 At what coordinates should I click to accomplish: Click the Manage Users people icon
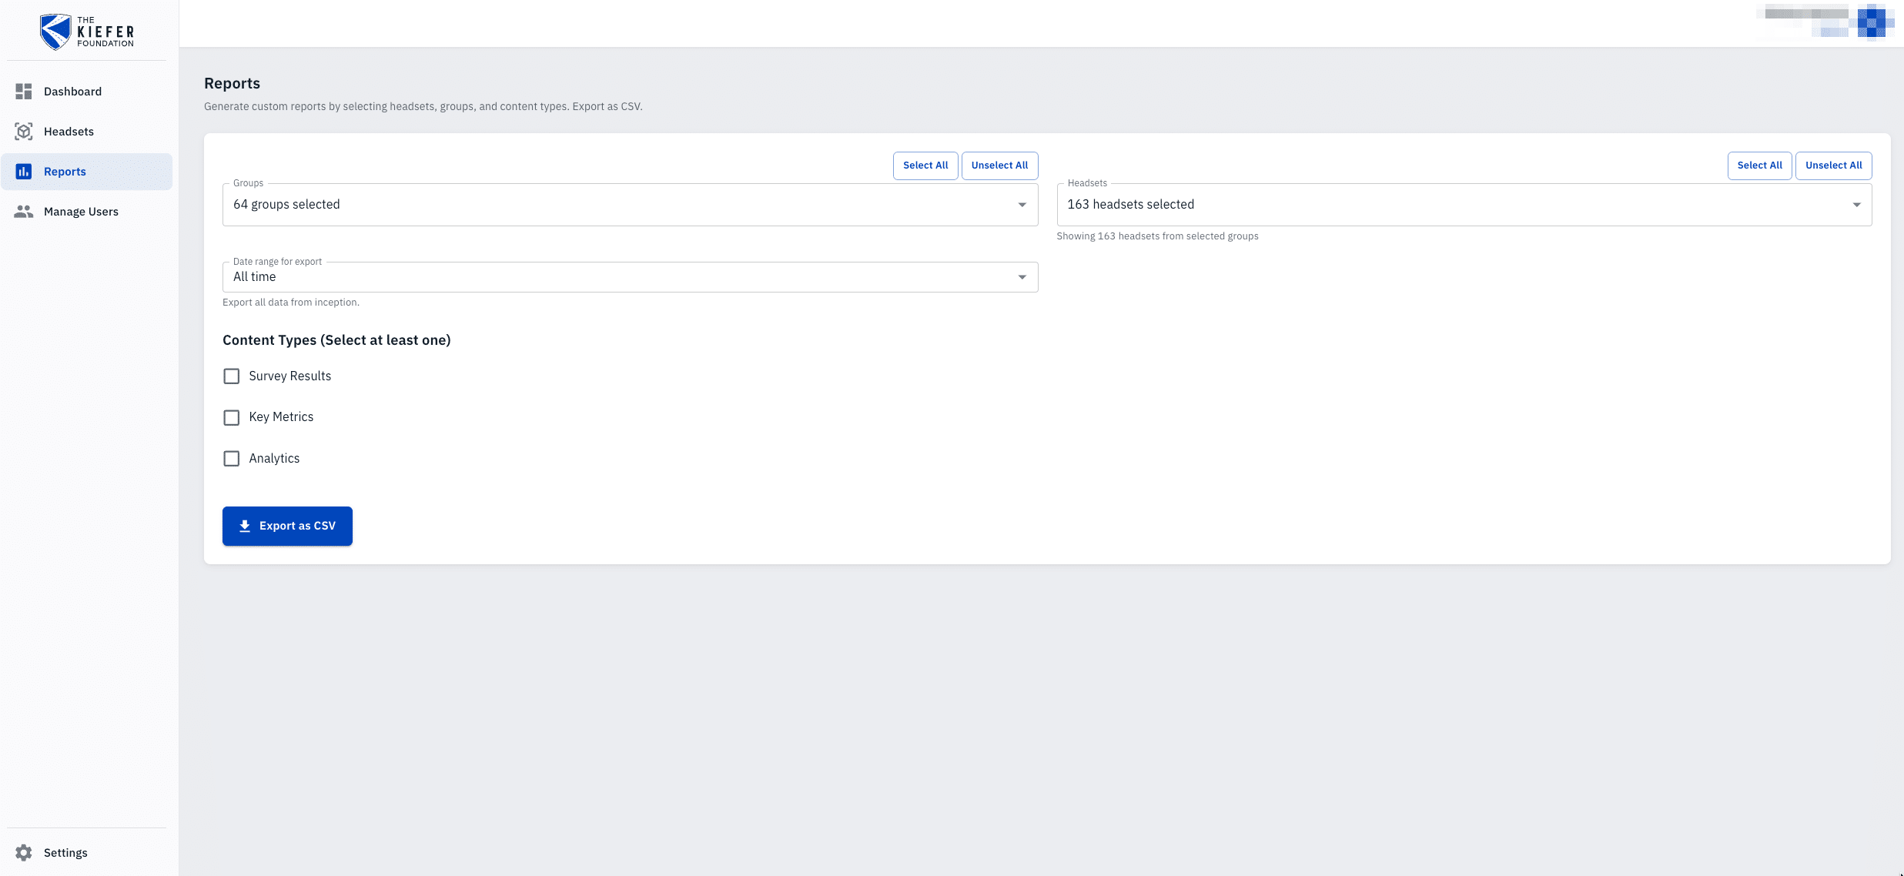pos(24,212)
